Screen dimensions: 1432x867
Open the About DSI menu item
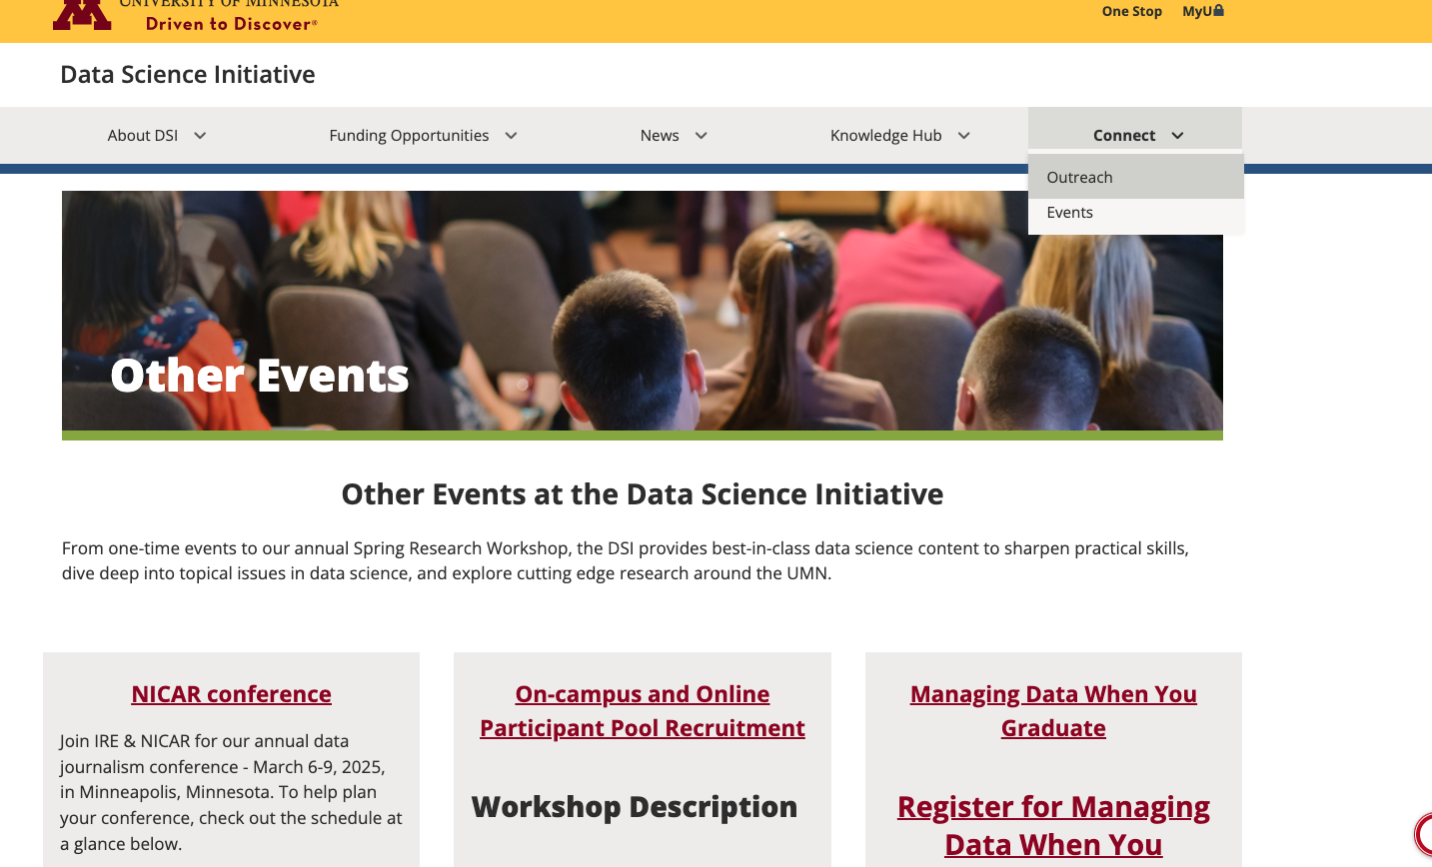143,136
